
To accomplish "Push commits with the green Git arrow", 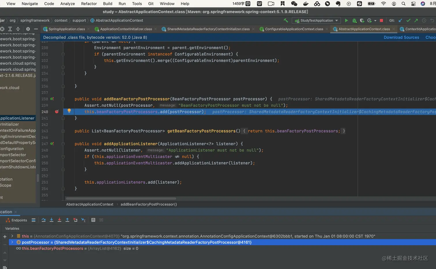I will 416,20.
